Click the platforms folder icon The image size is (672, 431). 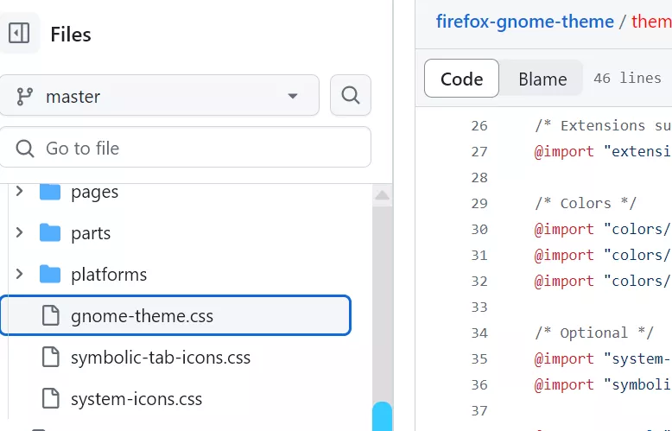[51, 275]
